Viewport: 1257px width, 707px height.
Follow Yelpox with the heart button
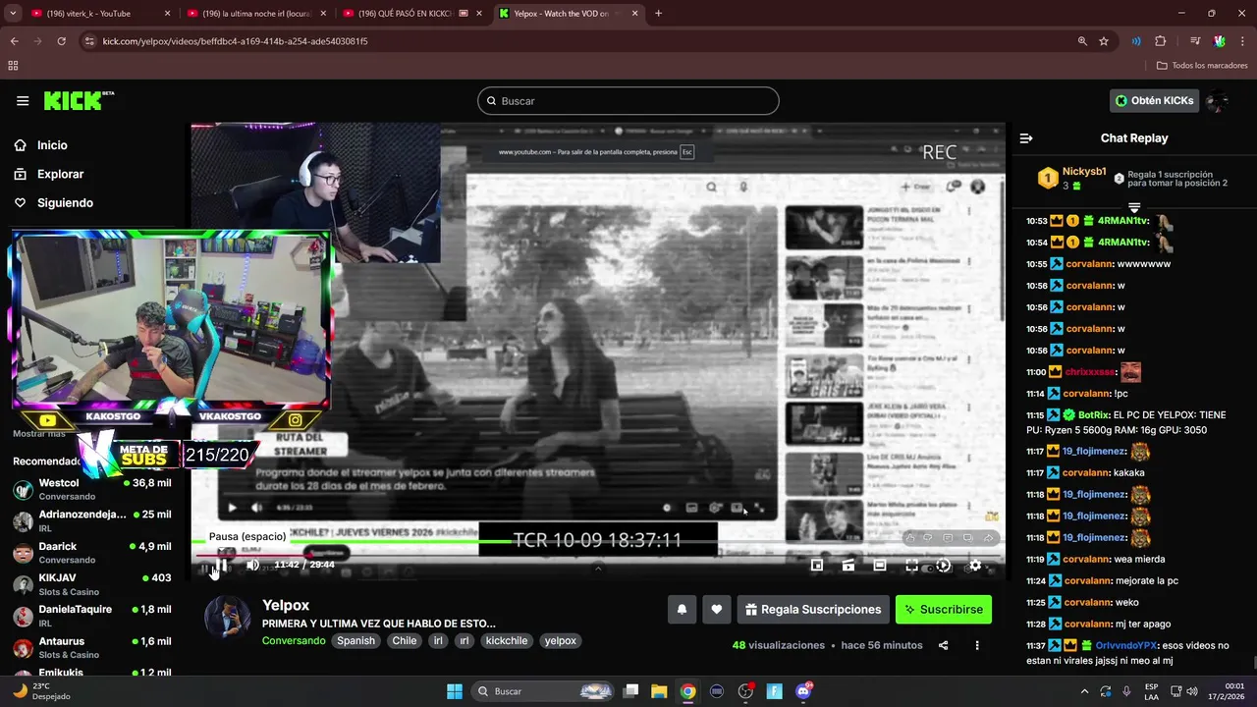point(717,610)
